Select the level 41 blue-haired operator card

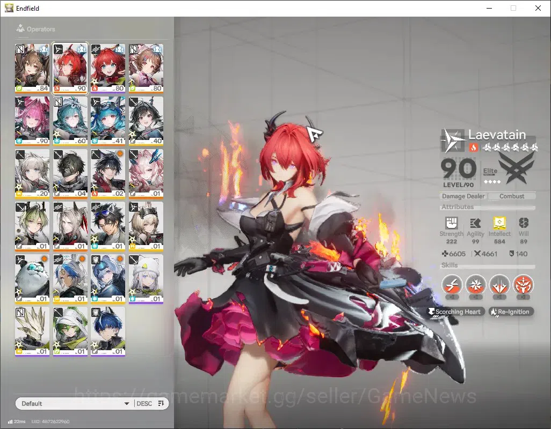pos(108,121)
